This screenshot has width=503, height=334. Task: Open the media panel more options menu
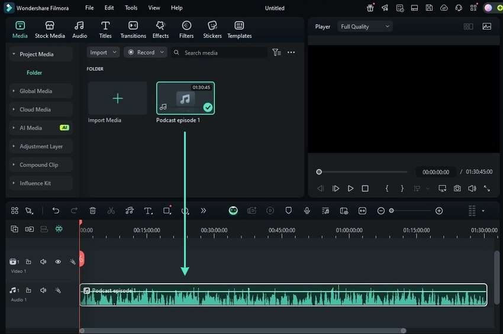click(x=291, y=52)
